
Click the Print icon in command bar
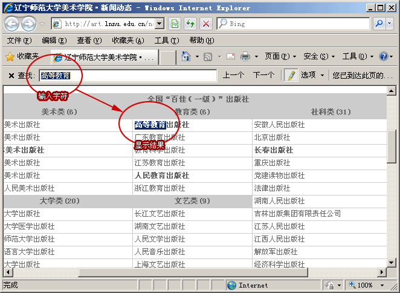[x=245, y=56]
